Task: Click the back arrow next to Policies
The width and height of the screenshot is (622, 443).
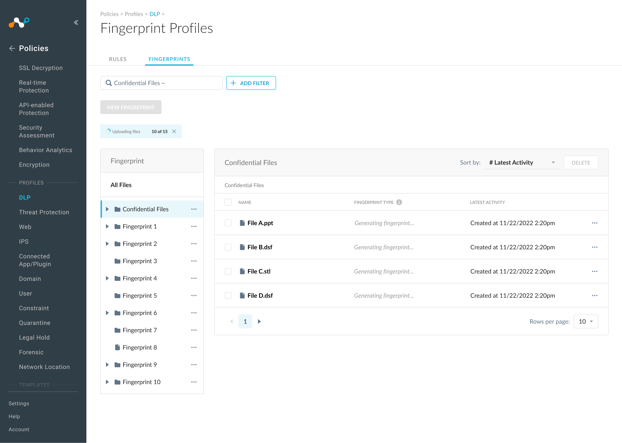Action: [12, 48]
